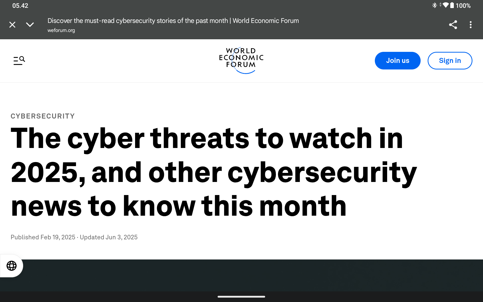Open the menu and search icon
This screenshot has width=483, height=302.
click(19, 61)
